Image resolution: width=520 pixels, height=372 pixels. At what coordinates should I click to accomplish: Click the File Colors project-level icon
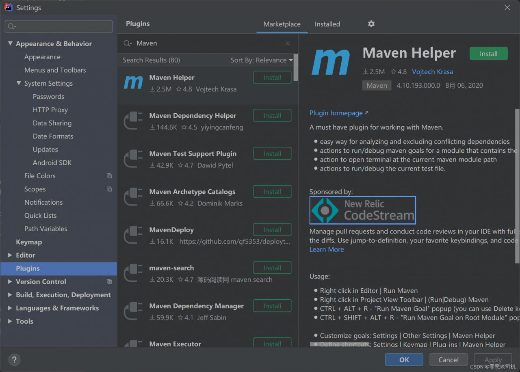pyautogui.click(x=109, y=176)
